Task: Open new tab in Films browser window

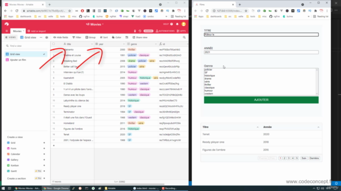Action: point(240,5)
